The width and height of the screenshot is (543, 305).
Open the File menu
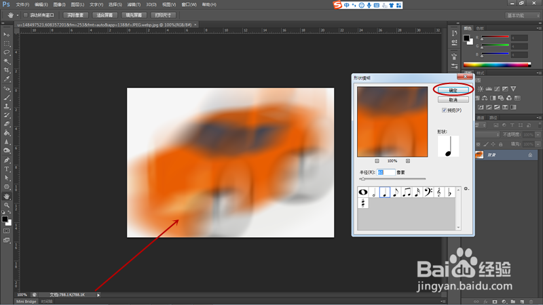coord(22,5)
